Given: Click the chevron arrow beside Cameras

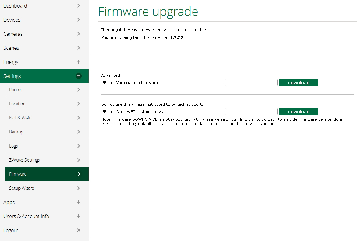Looking at the screenshot, I should 79,34.
